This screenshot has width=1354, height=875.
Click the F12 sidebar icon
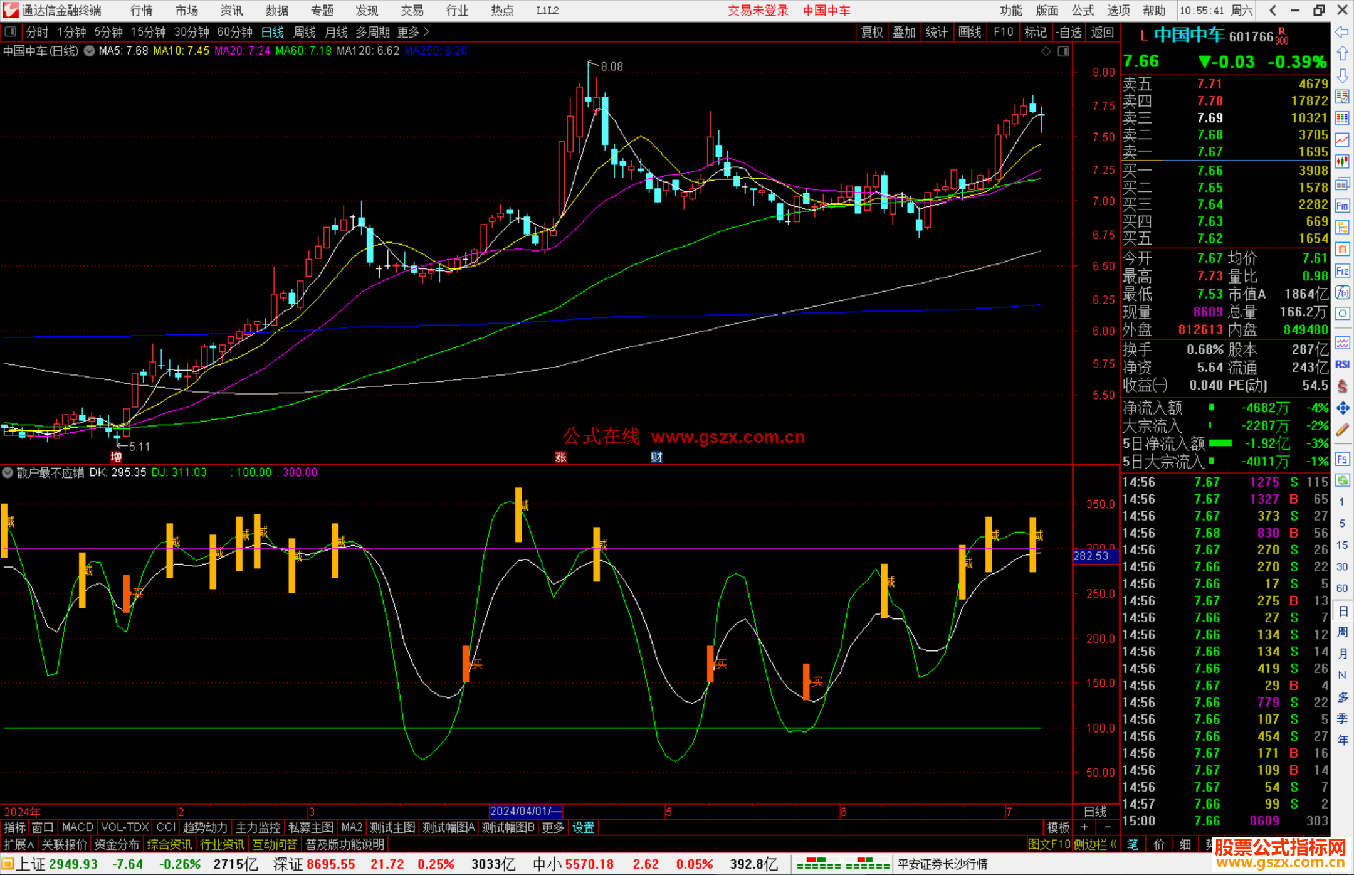(x=1342, y=271)
